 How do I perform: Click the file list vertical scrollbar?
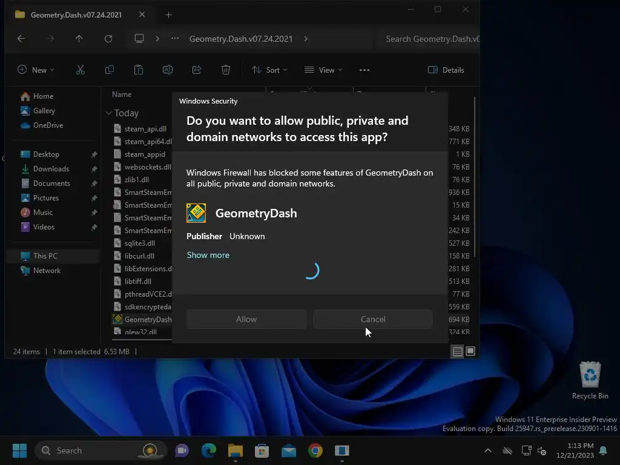pos(475,177)
